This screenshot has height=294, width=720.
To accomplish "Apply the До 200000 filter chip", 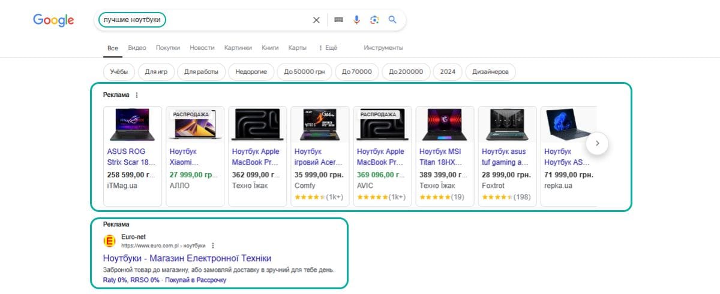I will click(x=406, y=72).
